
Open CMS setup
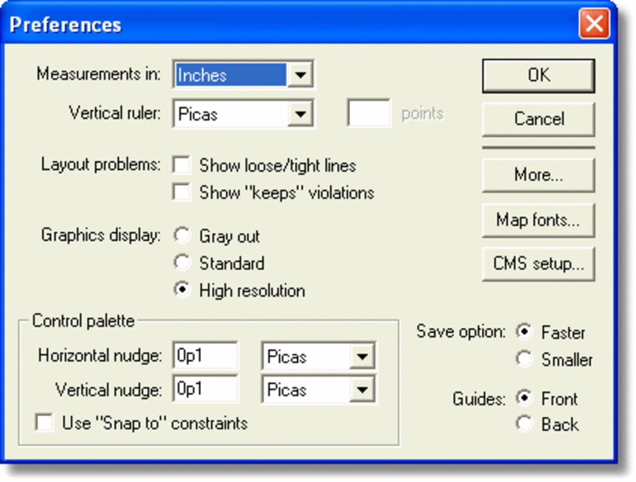(537, 263)
